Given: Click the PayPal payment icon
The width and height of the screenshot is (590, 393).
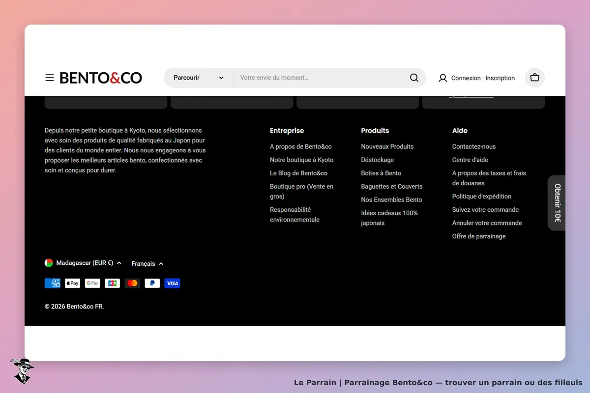Looking at the screenshot, I should tap(152, 283).
